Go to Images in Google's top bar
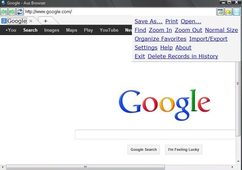The image size is (242, 170). (x=52, y=30)
